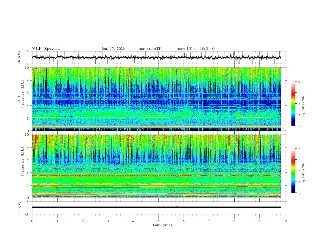Click the ch.2 color bar log(PSD) label

pyautogui.click(x=304, y=172)
